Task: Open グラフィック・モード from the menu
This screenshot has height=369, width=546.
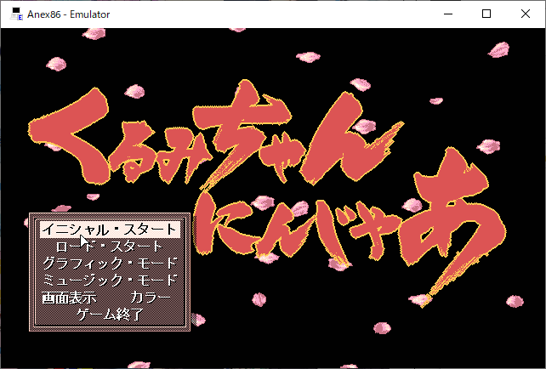Action: [110, 264]
